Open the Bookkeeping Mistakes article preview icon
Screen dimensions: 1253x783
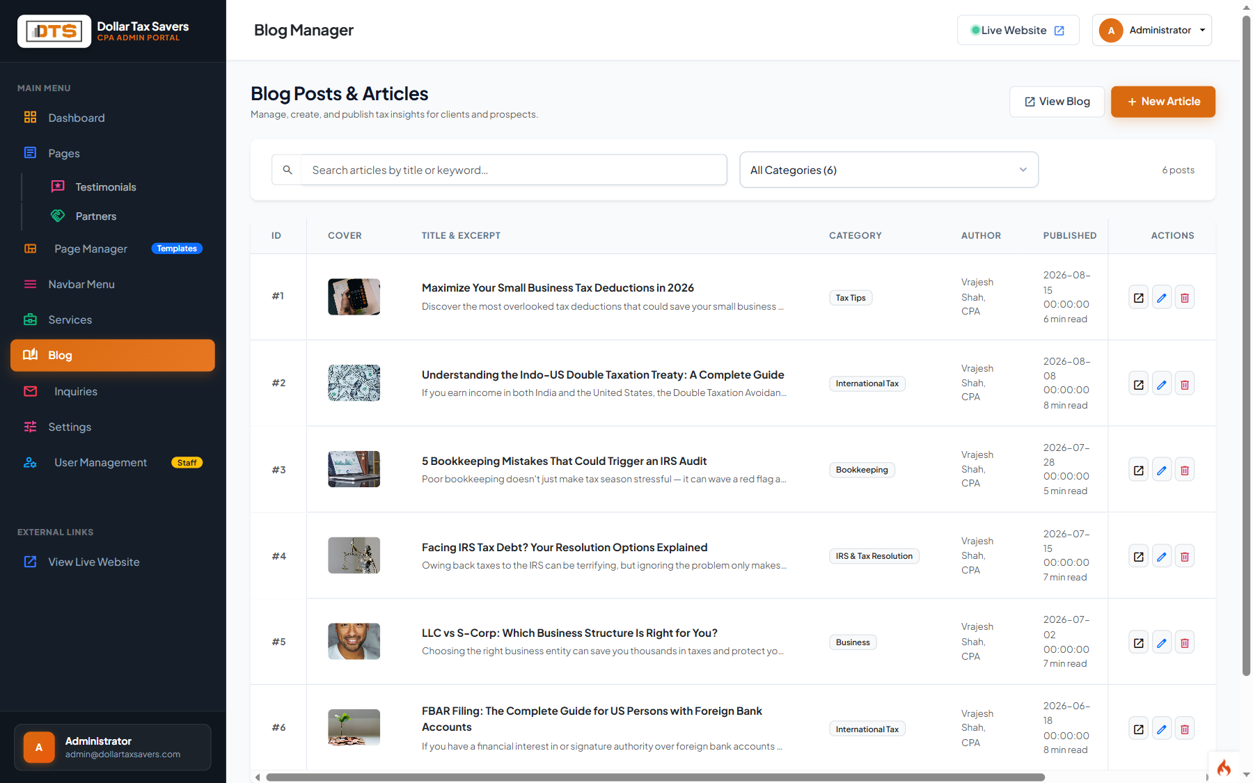tap(1138, 470)
